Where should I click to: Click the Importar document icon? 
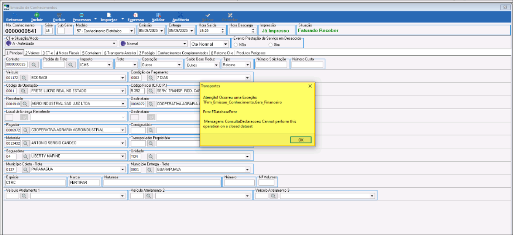point(109,15)
